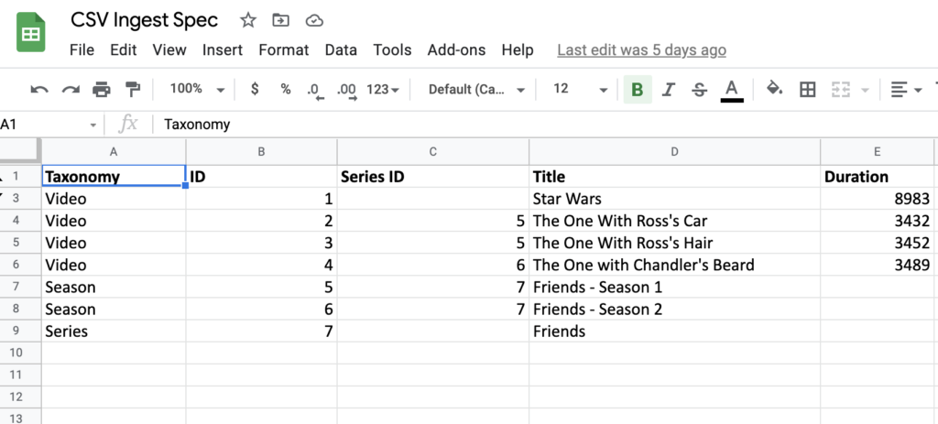Print the spreadsheet using printer icon
This screenshot has height=424, width=938.
(102, 89)
